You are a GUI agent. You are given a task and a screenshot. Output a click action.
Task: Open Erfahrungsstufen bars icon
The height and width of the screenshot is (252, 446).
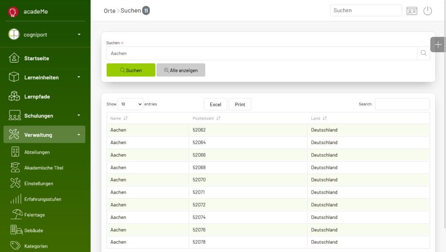(16, 199)
